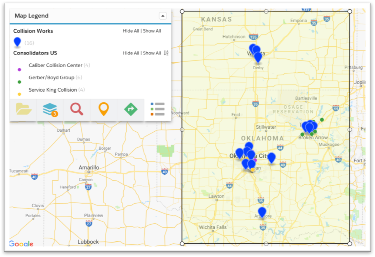The width and height of the screenshot is (375, 257).
Task: Open the layers icon with the 3 badge
Action: 50,109
